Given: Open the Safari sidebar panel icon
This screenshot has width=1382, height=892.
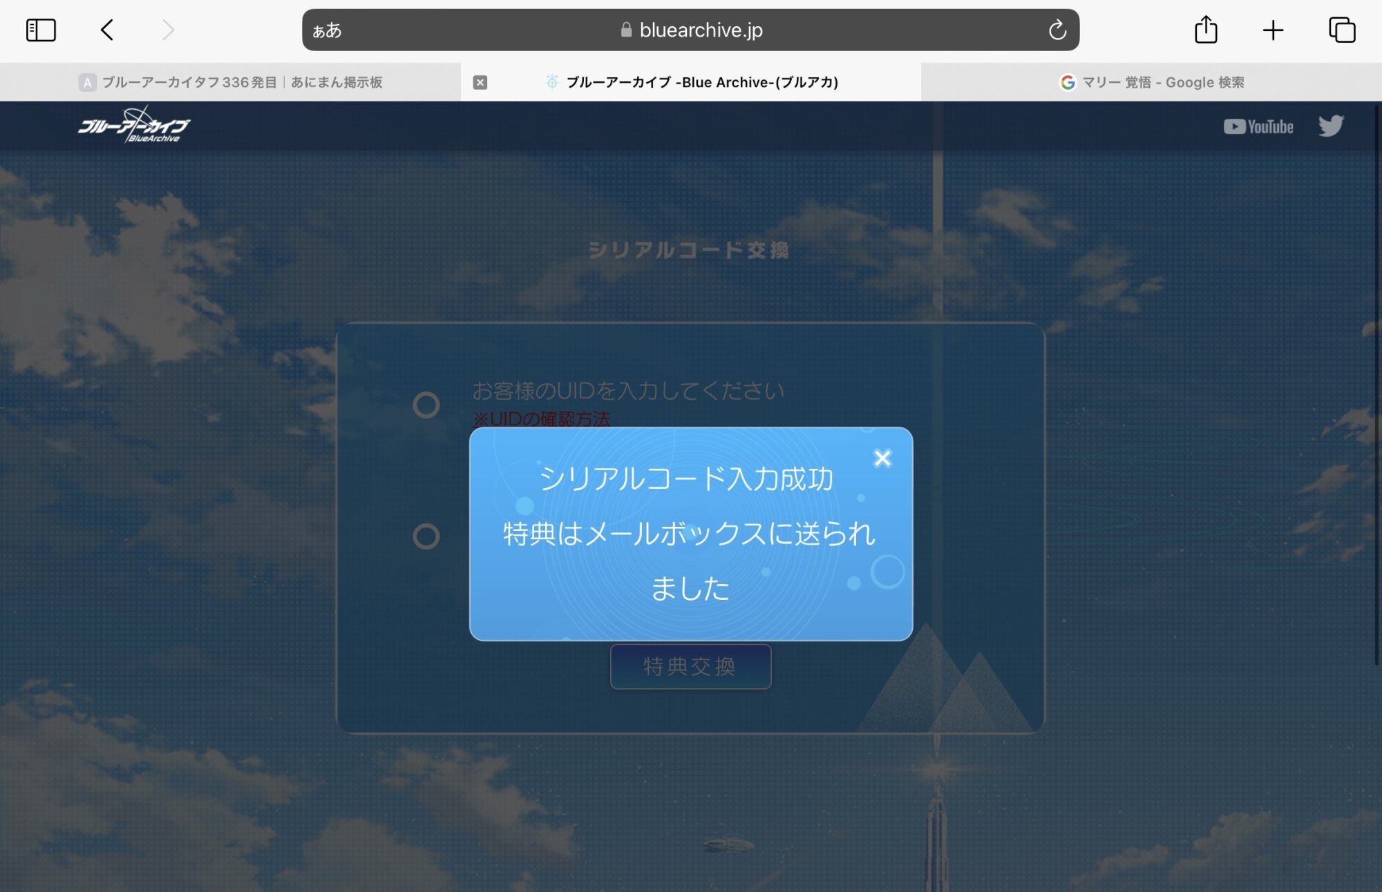Looking at the screenshot, I should pyautogui.click(x=41, y=30).
